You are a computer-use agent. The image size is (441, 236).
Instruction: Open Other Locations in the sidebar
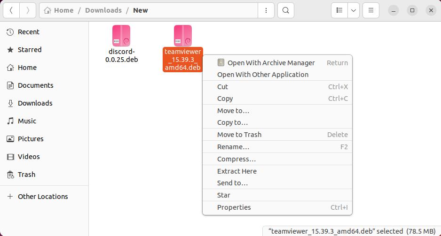point(44,197)
